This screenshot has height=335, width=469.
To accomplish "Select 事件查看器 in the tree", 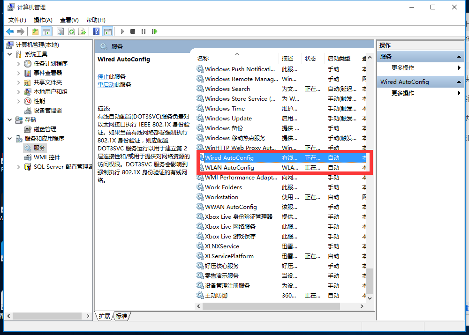I will click(48, 73).
